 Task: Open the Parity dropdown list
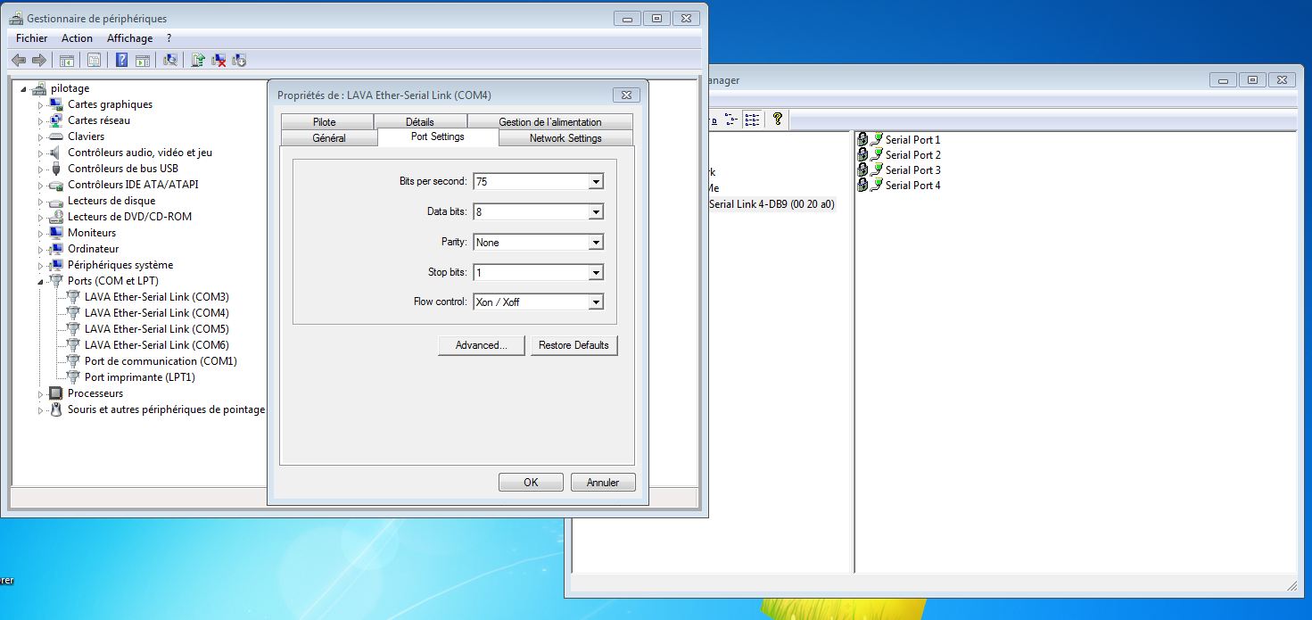pyautogui.click(x=596, y=243)
